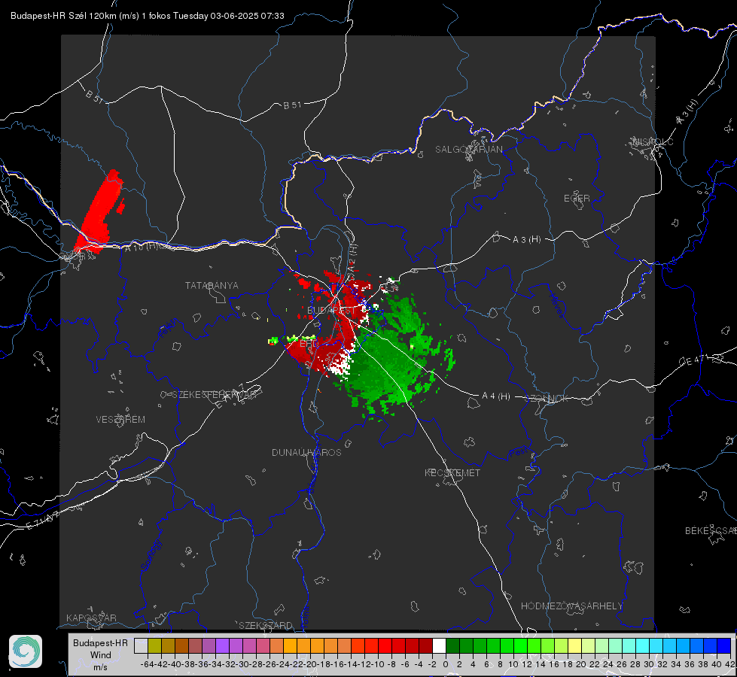Click the brown swatch between -40 and -38

181,646
